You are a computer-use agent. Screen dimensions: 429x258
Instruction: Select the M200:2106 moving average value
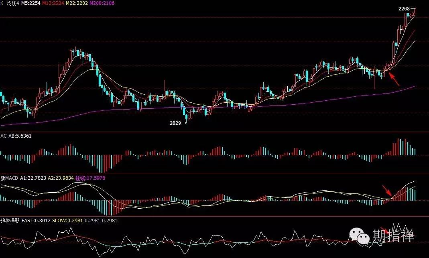[102, 3]
